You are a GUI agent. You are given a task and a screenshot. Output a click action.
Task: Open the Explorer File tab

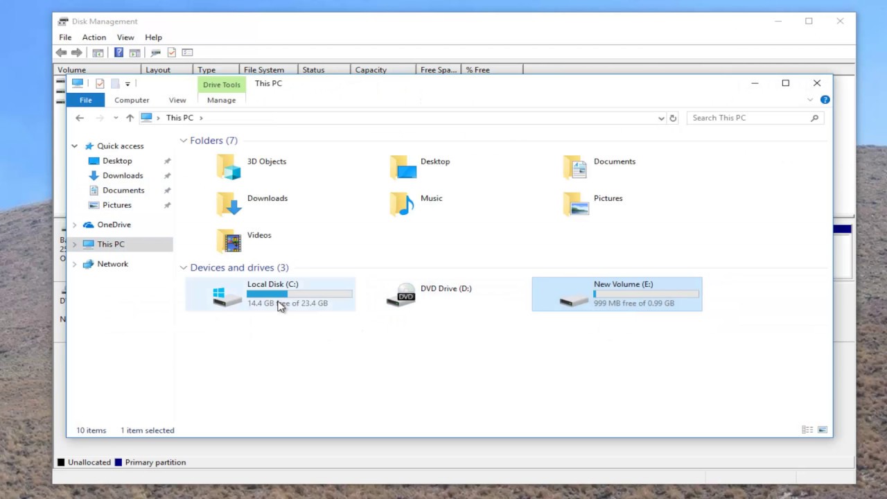tap(85, 100)
